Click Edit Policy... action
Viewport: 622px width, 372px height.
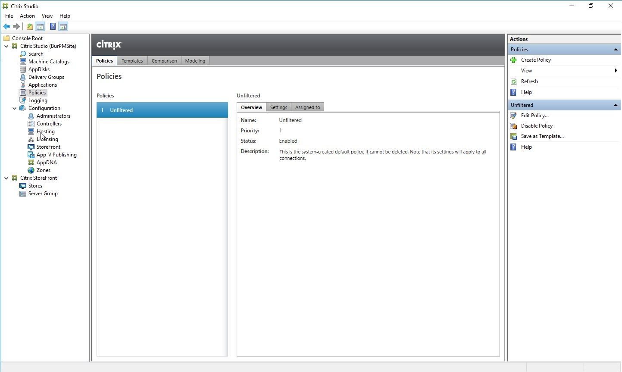[x=534, y=116]
